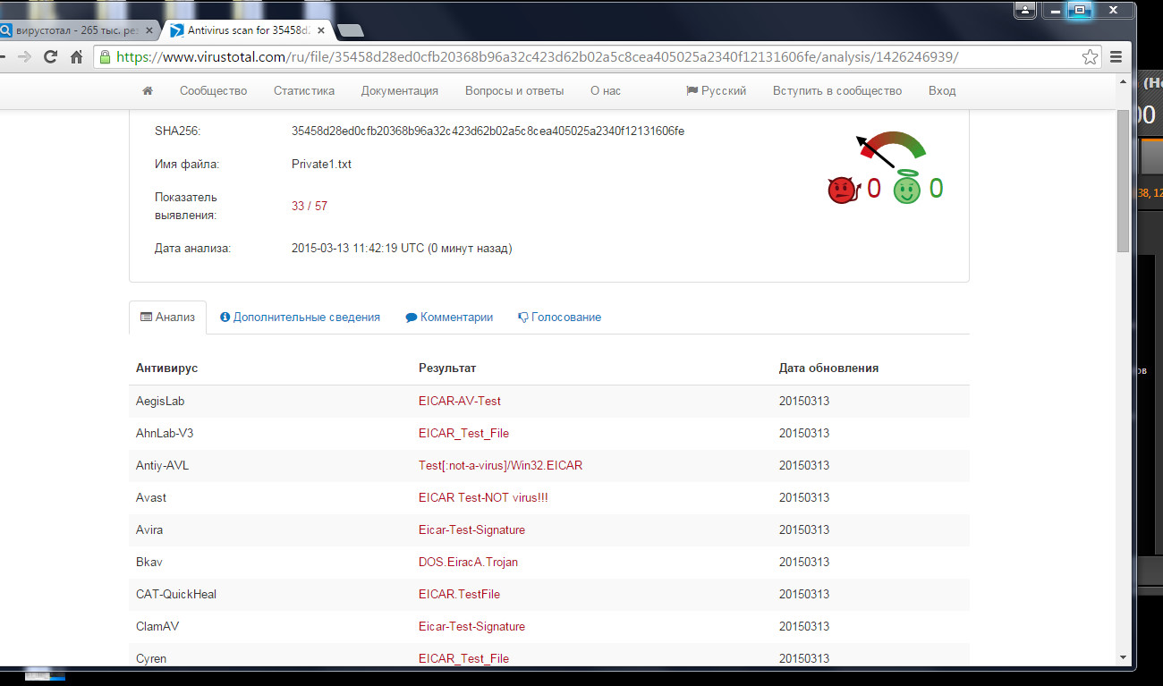The height and width of the screenshot is (686, 1163).
Task: Reload the VirusTotal page
Action: click(51, 56)
